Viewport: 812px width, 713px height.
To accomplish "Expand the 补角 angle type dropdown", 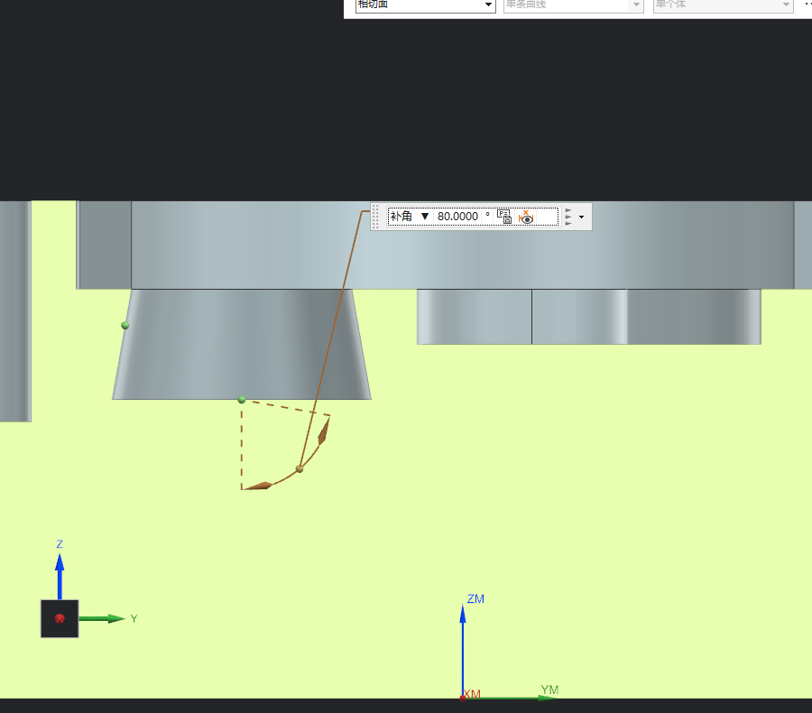I will tap(410, 216).
